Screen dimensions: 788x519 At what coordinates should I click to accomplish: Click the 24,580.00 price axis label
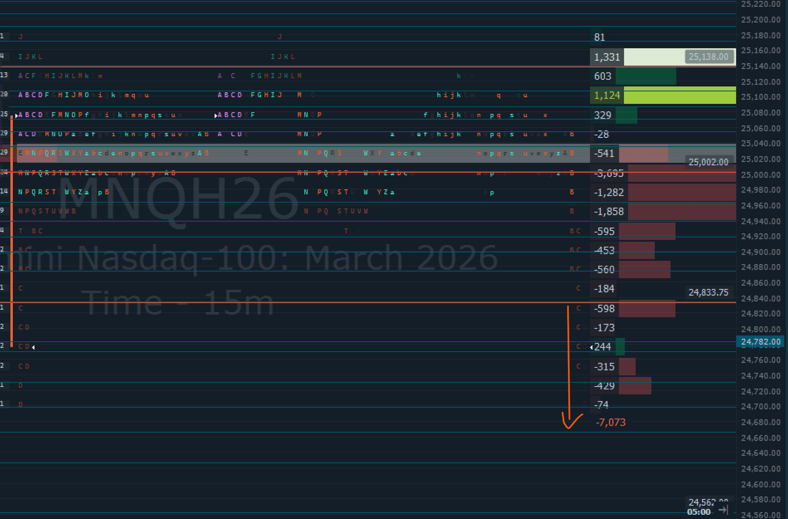click(761, 500)
